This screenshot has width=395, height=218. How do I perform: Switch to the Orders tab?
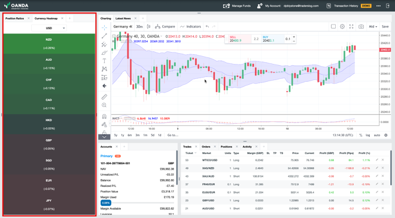click(206, 146)
